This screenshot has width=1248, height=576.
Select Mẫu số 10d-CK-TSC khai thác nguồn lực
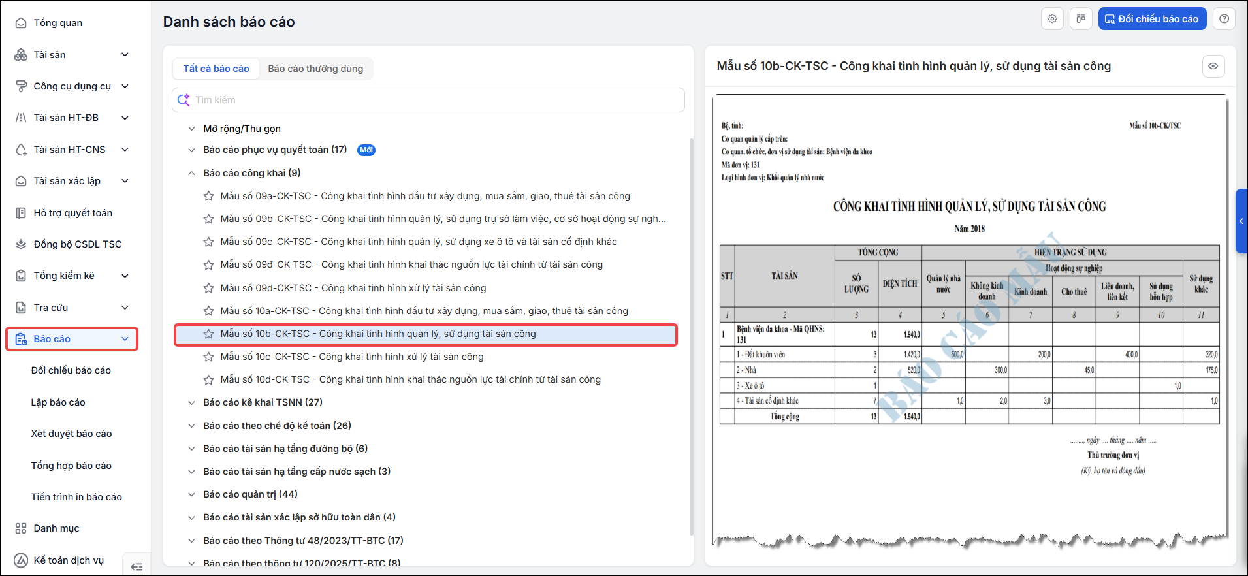tap(410, 379)
